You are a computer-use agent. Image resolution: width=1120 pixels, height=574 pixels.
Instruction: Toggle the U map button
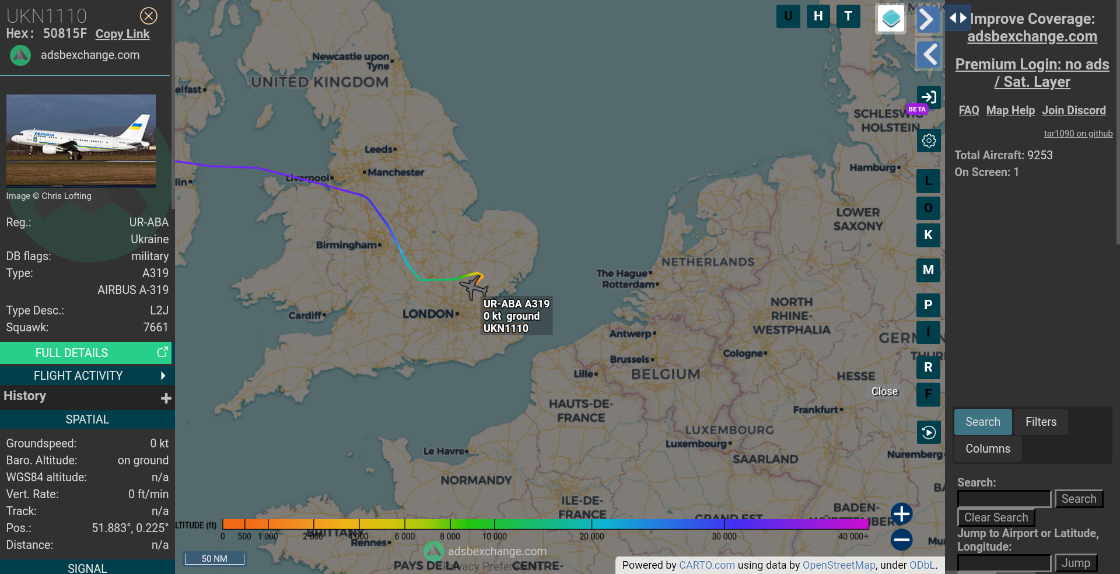tap(788, 16)
